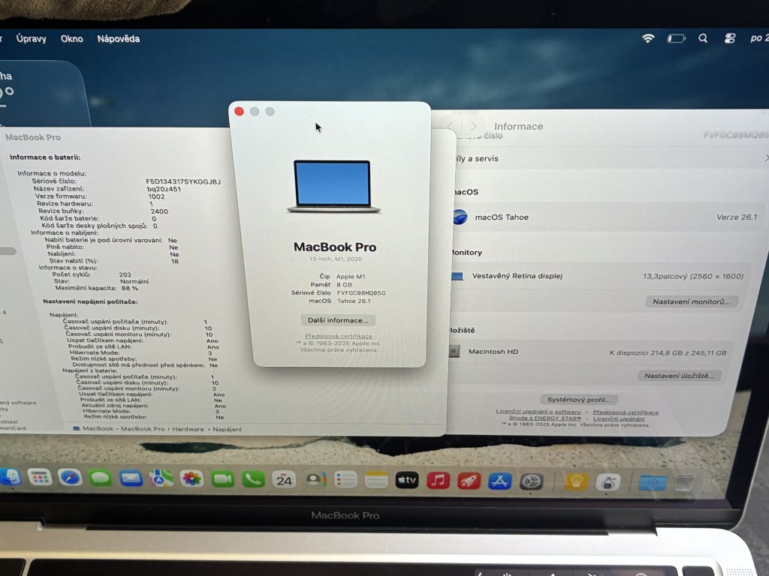Image resolution: width=769 pixels, height=576 pixels.
Task: Open Předpisová certifikace link in About window
Action: (x=339, y=336)
